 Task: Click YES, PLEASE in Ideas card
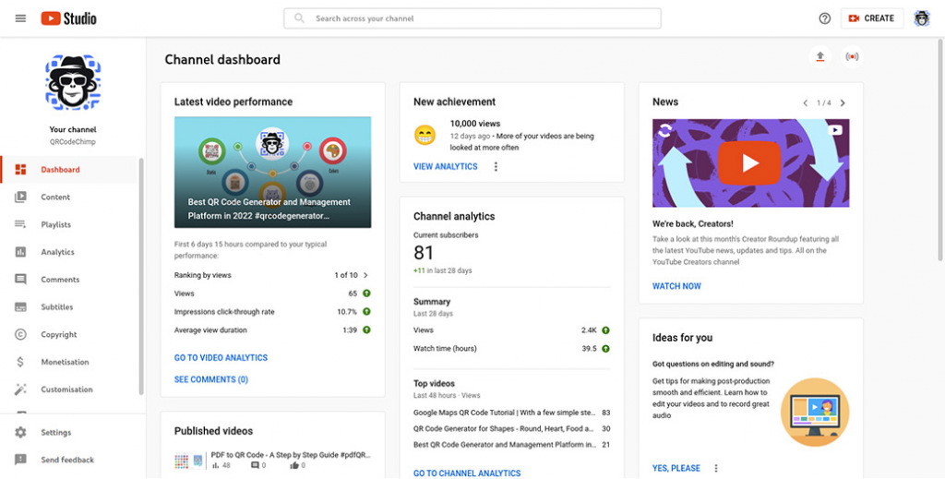point(676,468)
